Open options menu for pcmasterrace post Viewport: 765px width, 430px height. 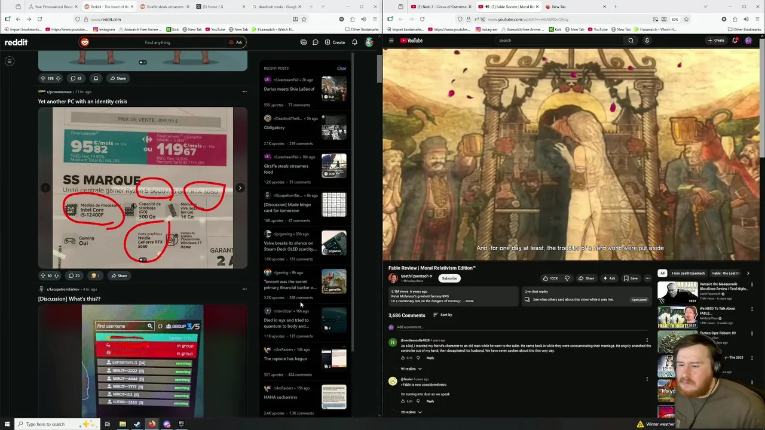coord(244,92)
